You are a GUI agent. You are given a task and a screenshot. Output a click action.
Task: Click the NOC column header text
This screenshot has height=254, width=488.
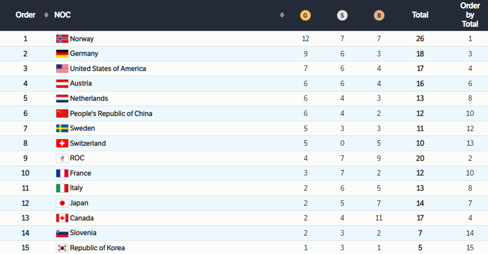click(62, 15)
